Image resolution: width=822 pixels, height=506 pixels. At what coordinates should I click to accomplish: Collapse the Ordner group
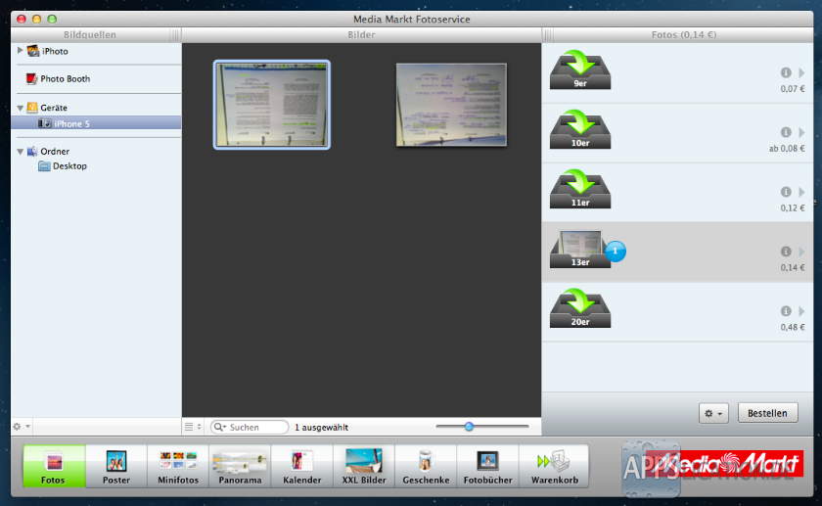pos(20,152)
